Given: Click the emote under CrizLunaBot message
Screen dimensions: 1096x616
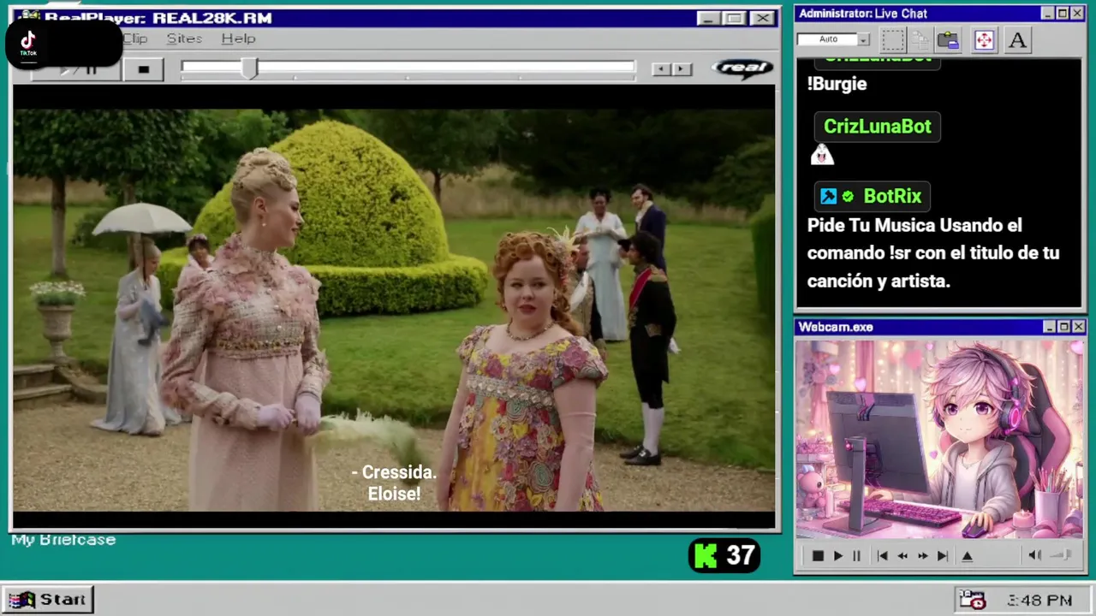Looking at the screenshot, I should [x=822, y=155].
